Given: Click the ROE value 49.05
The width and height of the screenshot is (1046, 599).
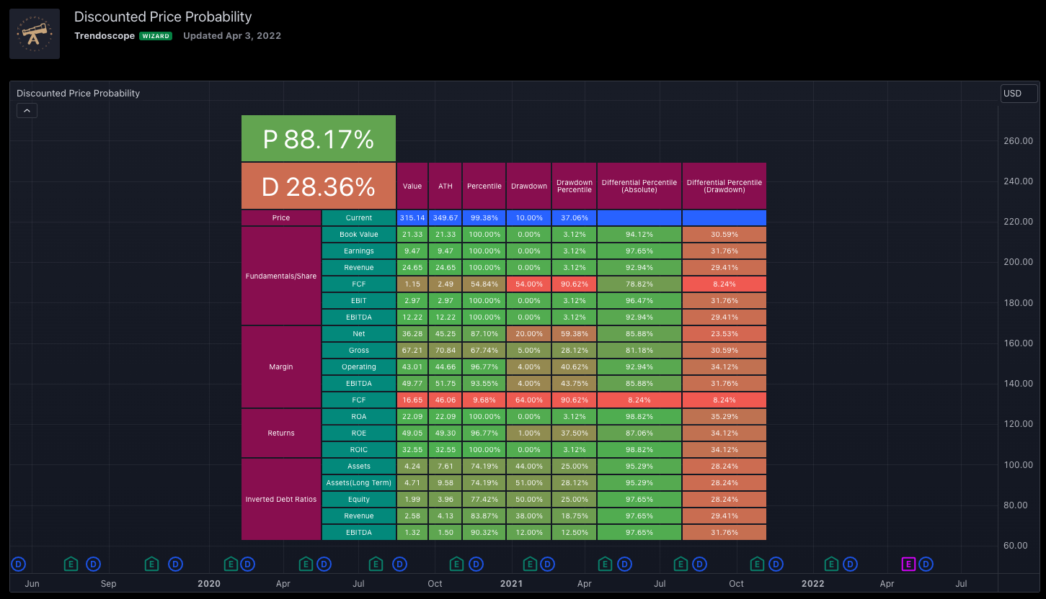Looking at the screenshot, I should pos(412,433).
